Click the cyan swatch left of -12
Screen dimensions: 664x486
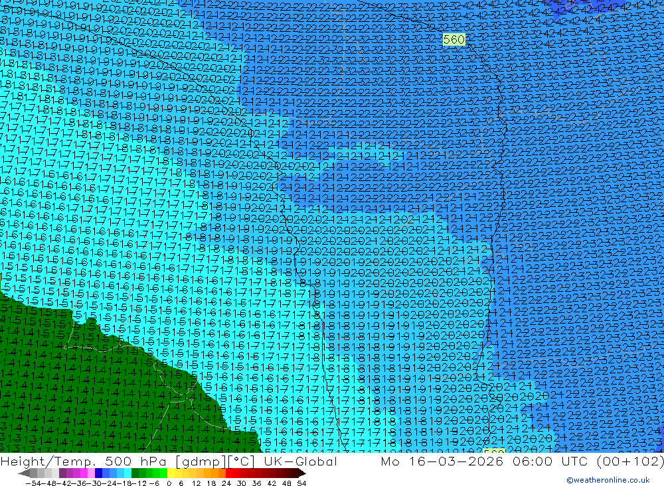127,473
